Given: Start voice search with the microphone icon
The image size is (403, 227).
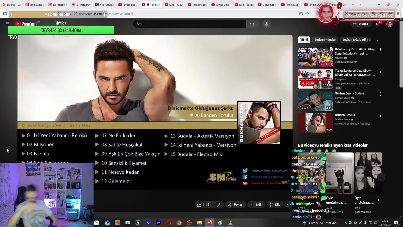Looking at the screenshot, I should click(x=266, y=24).
